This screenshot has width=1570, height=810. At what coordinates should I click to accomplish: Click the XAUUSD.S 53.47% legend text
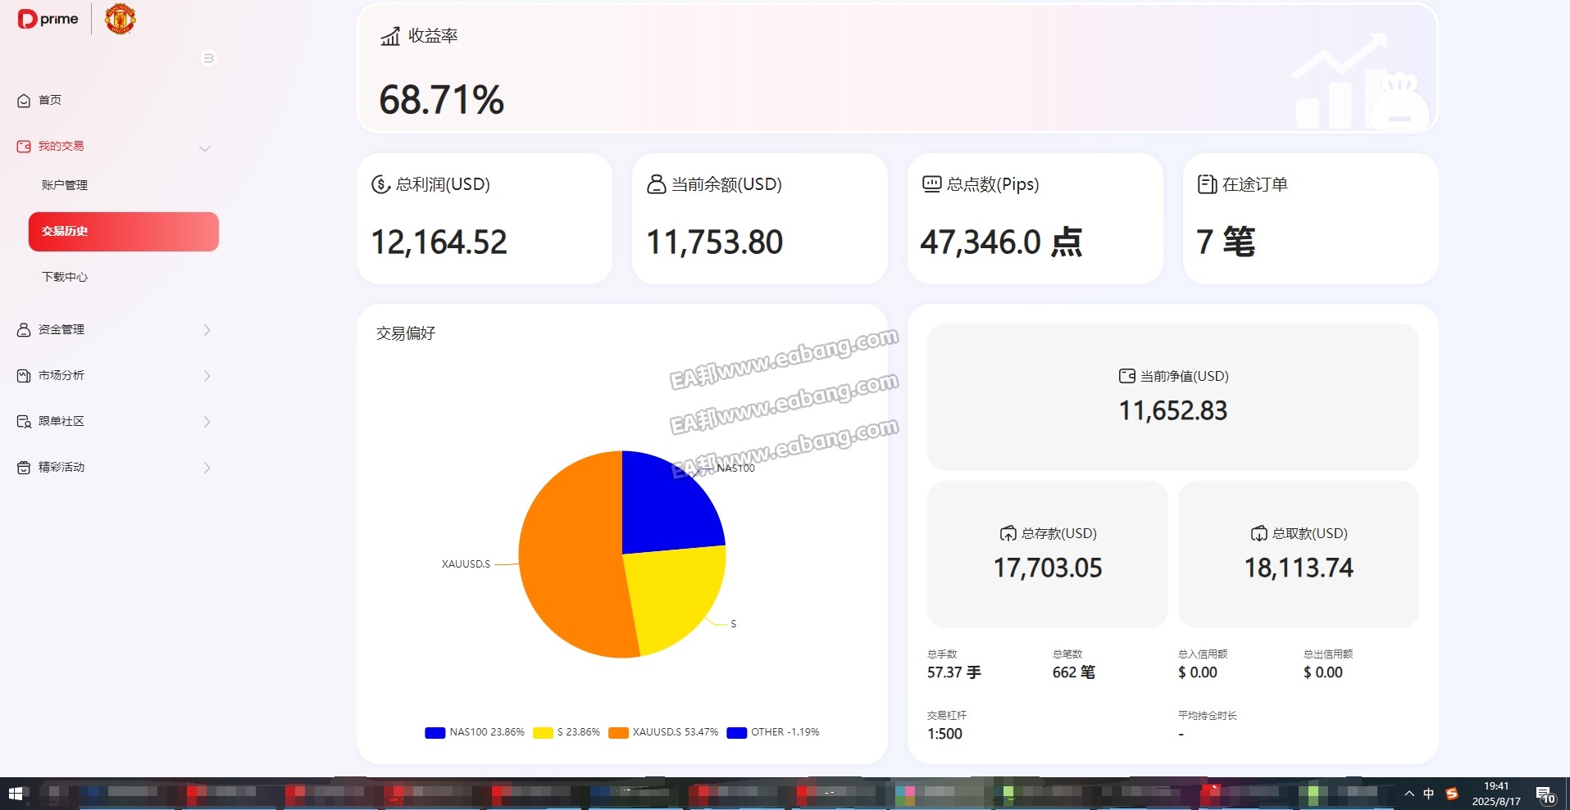[676, 732]
